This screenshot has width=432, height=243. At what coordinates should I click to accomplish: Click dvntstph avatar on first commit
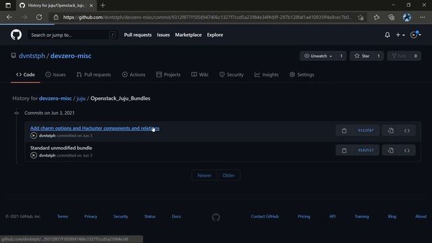coord(34,136)
